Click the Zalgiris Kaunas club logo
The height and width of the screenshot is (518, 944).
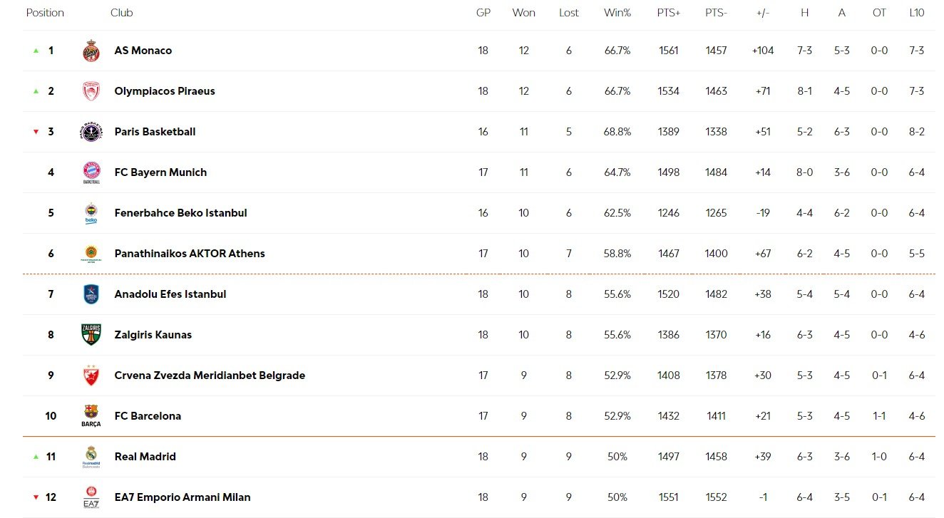pos(91,335)
